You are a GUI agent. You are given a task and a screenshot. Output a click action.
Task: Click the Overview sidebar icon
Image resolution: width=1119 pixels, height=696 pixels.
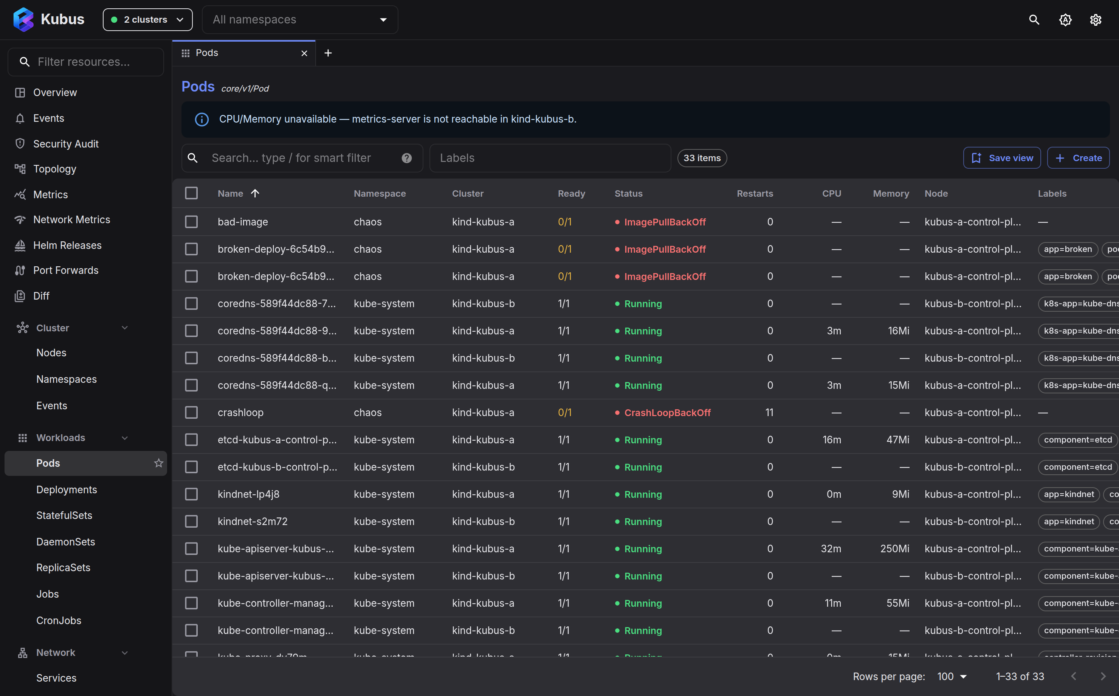coord(20,93)
